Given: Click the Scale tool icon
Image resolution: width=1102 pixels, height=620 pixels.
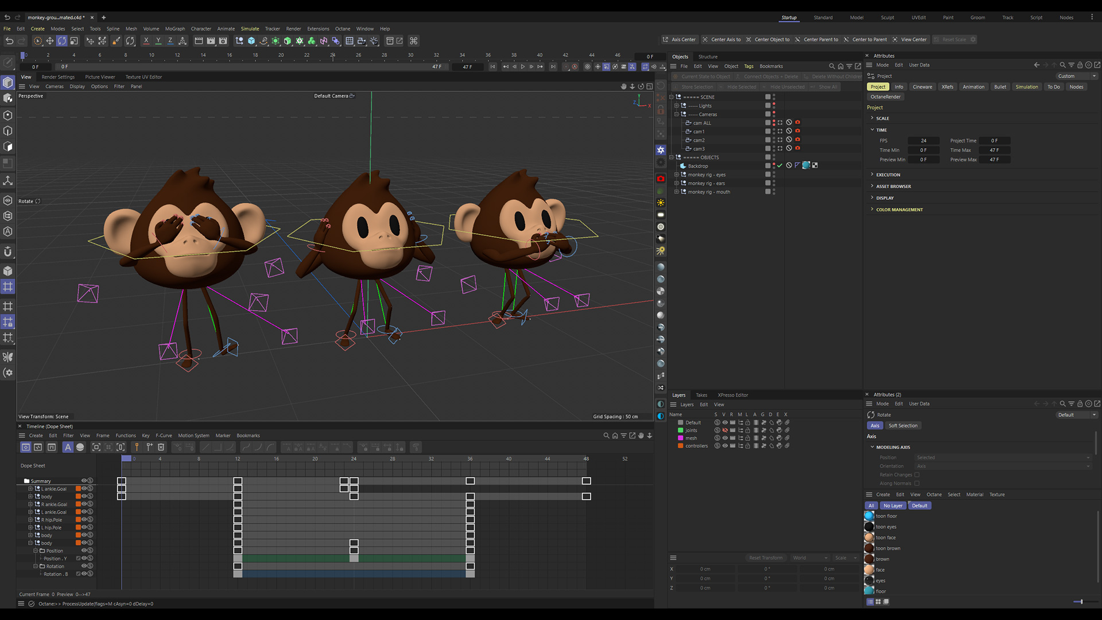Looking at the screenshot, I should click(74, 41).
